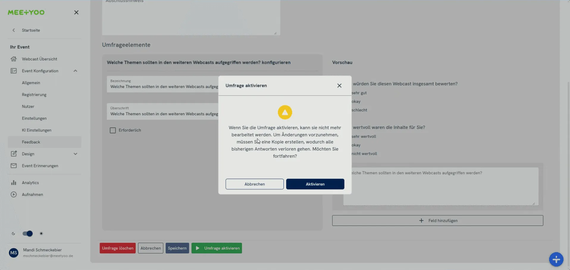Click the floating plus button bottom right
This screenshot has width=570, height=270.
click(556, 259)
